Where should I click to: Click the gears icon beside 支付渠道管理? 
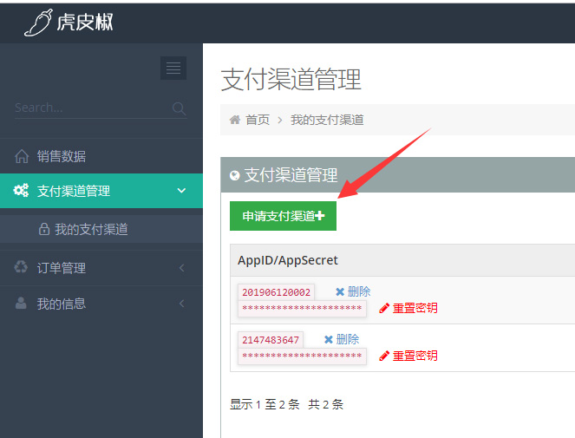(x=22, y=191)
